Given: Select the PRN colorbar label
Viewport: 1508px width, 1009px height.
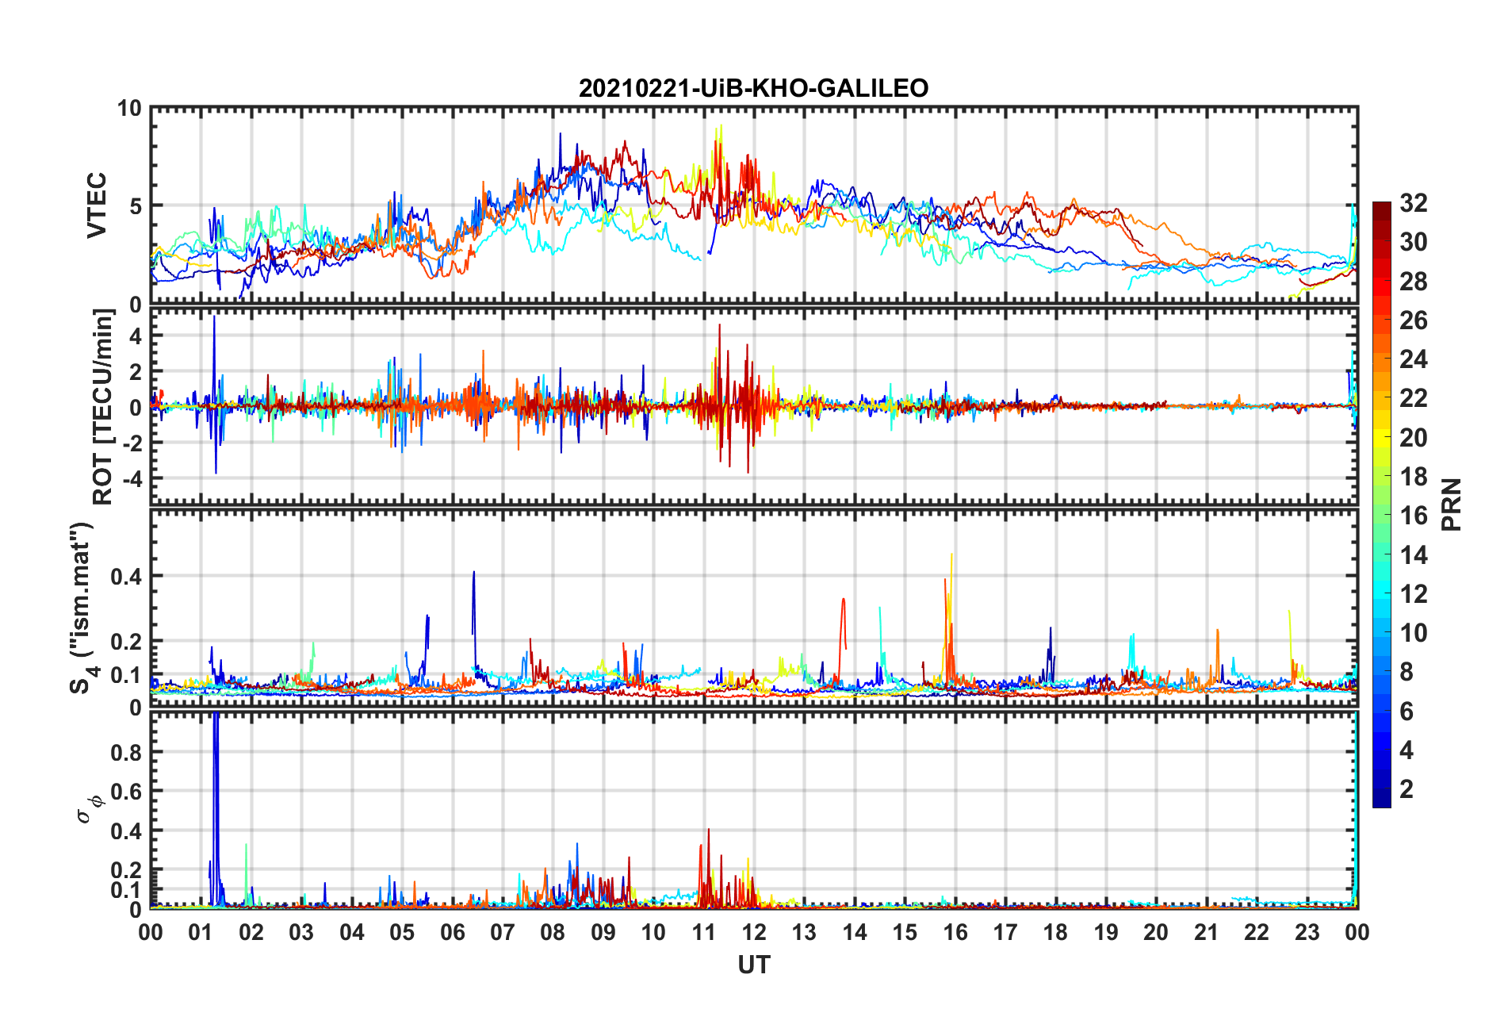Looking at the screenshot, I should (1452, 504).
